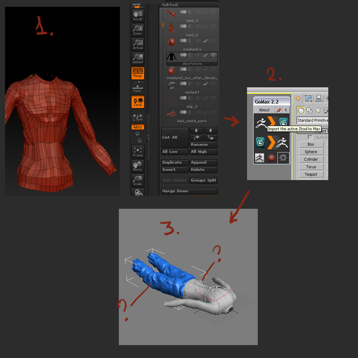Switch to the Hierarchy tab in 3ds Max
The image size is (358, 358).
pyautogui.click(x=319, y=98)
